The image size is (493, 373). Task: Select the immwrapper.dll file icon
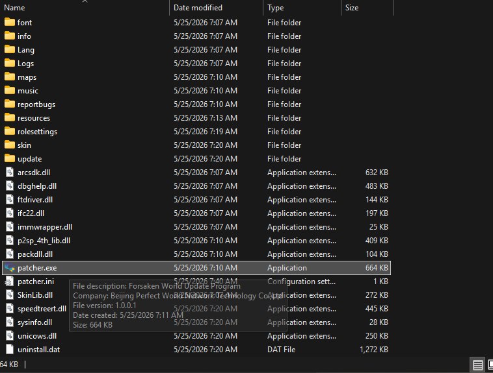tap(10, 227)
